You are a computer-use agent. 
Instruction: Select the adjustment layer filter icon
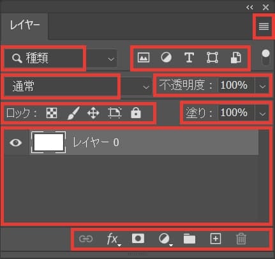(167, 57)
